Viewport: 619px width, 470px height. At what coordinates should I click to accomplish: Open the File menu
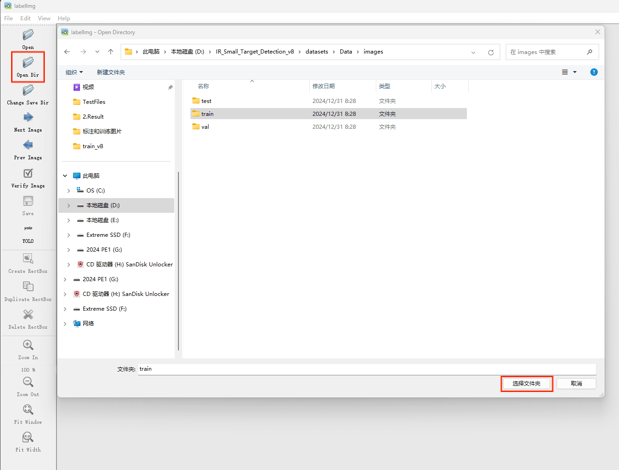8,18
